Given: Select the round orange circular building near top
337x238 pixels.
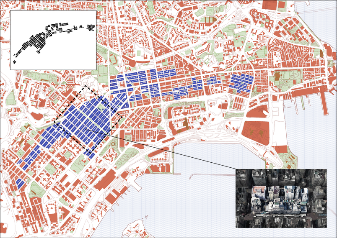Looking at the screenshot, I should [x=132, y=63].
